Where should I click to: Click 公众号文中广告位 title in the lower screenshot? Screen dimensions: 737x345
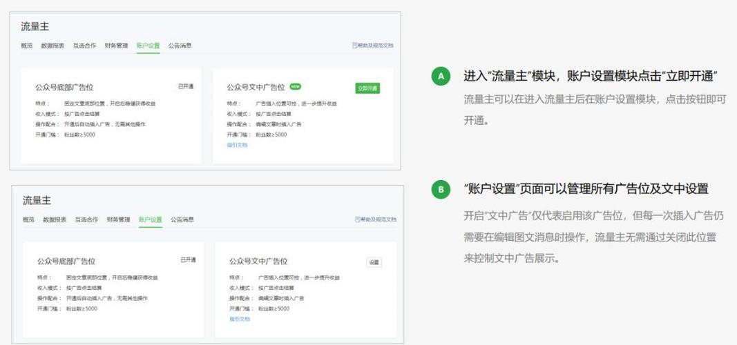(258, 261)
